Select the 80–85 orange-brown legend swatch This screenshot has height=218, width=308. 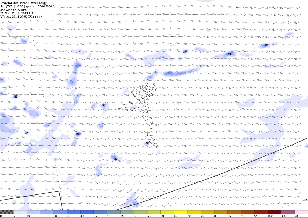pyautogui.click(x=221, y=212)
